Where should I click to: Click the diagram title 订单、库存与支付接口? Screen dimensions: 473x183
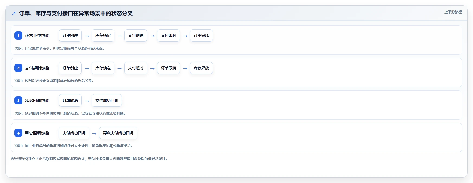click(x=76, y=14)
